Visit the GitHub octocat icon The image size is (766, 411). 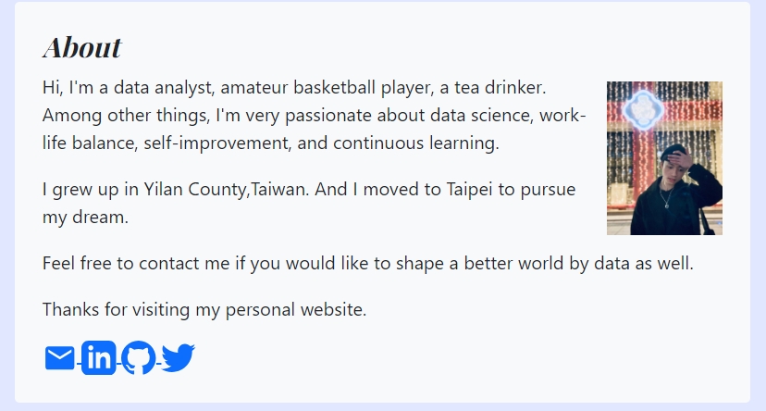(x=139, y=357)
